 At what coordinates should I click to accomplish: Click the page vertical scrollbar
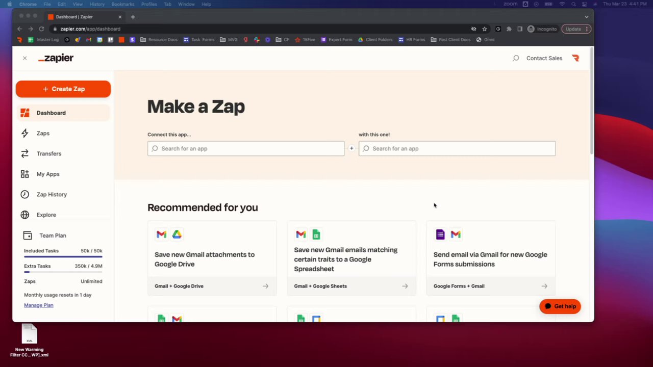tap(591, 102)
